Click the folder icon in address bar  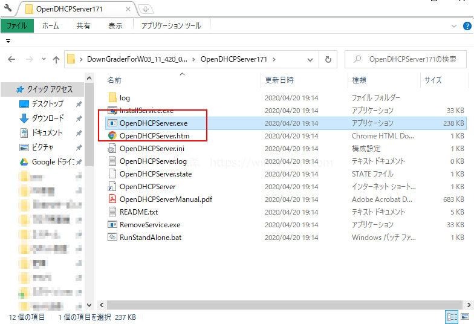click(71, 59)
